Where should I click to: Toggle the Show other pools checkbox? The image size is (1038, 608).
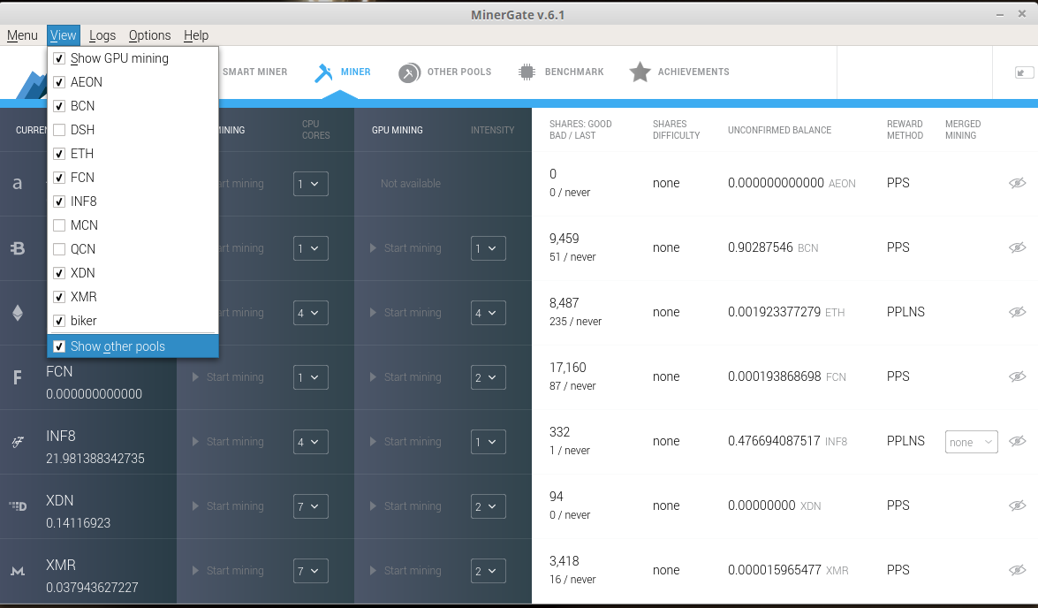(x=59, y=346)
